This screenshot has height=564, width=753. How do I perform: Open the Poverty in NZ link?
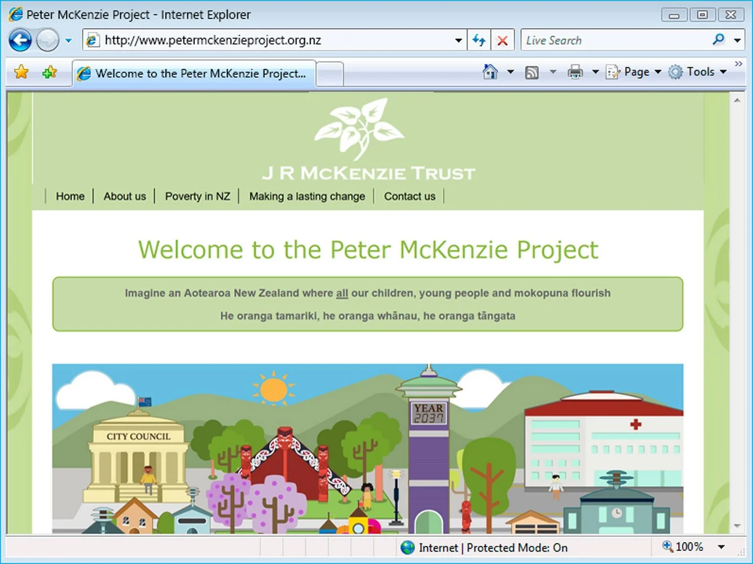pyautogui.click(x=197, y=196)
